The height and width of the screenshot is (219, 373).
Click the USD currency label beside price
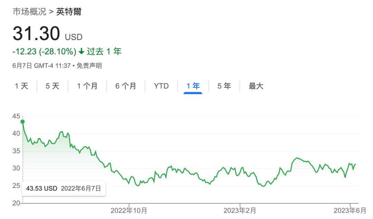(74, 37)
